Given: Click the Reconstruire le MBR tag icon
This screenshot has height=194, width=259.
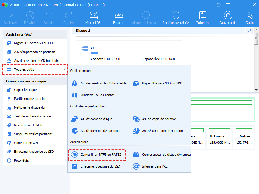Looking at the screenshot, I should pos(9,125).
